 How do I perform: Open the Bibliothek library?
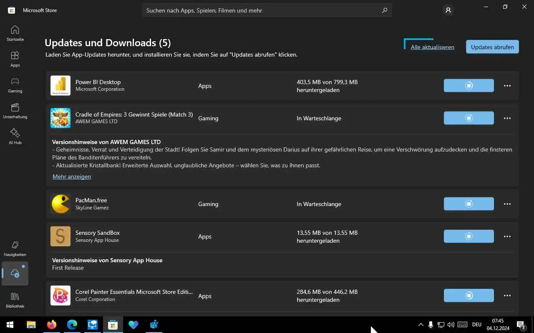(15, 300)
